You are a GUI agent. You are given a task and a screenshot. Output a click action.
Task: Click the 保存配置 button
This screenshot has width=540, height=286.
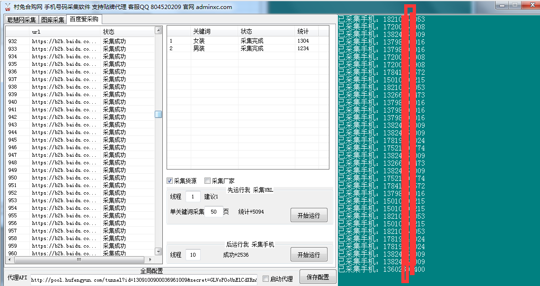click(318, 277)
